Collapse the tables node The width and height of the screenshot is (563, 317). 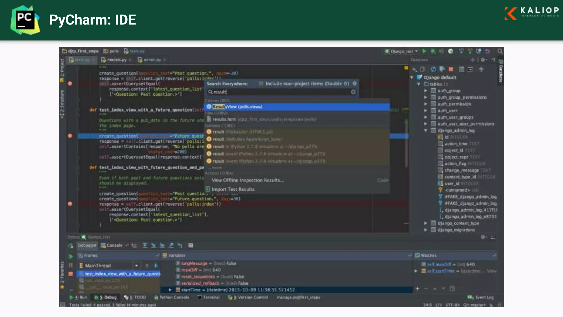[419, 84]
